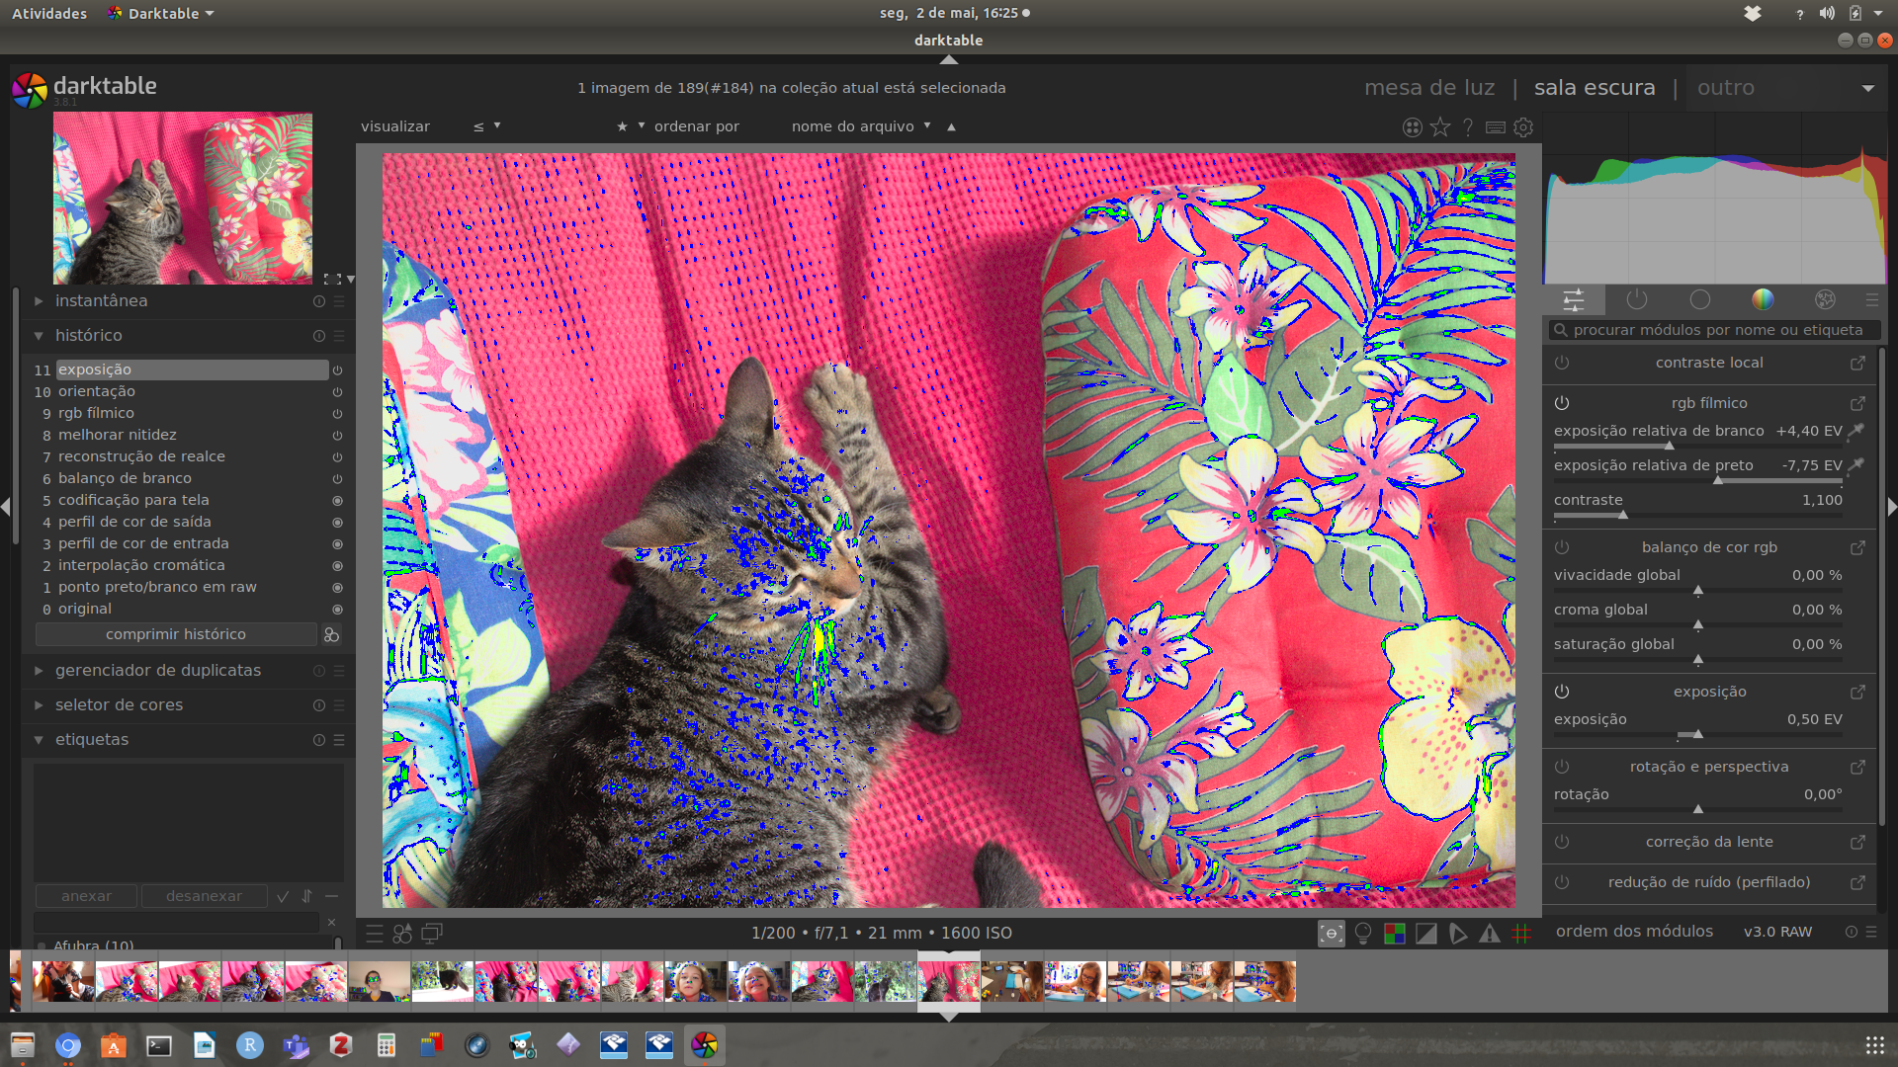
Task: Toggle exposição module power button
Action: coord(1562,692)
